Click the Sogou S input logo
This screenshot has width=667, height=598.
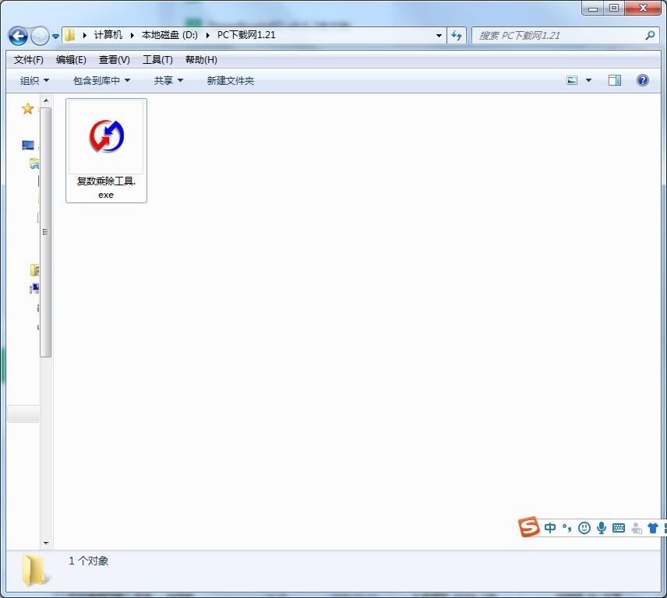click(x=529, y=527)
